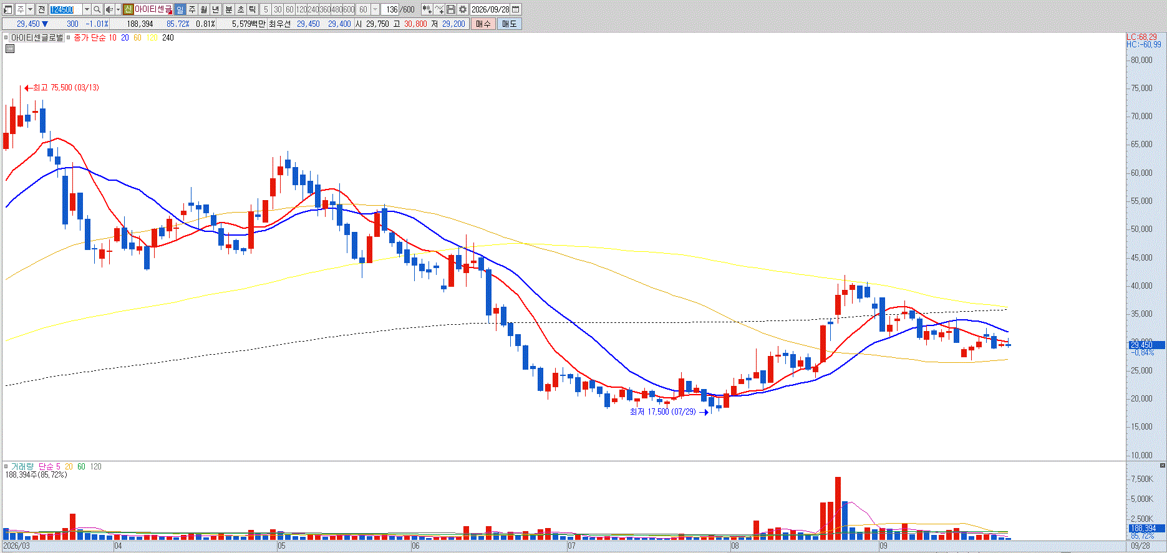
Task: Click the line-tool add icon beside save
Action: click(439, 9)
